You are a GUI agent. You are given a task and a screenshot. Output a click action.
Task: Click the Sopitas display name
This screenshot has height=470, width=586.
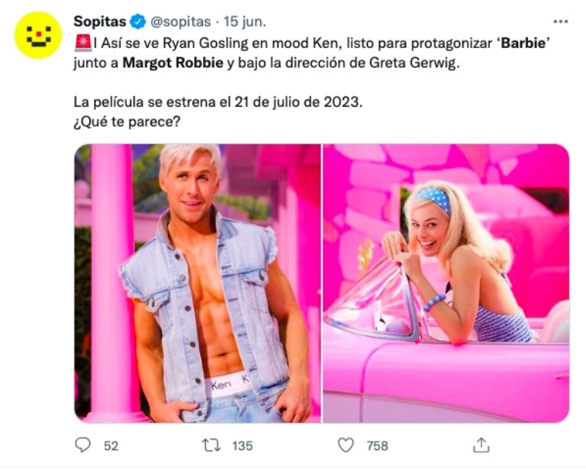98,20
